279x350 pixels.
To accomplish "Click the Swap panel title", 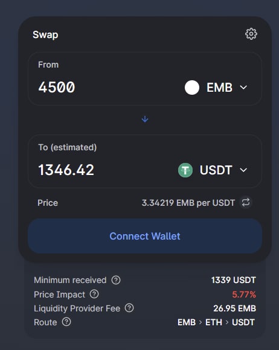I will click(x=45, y=35).
